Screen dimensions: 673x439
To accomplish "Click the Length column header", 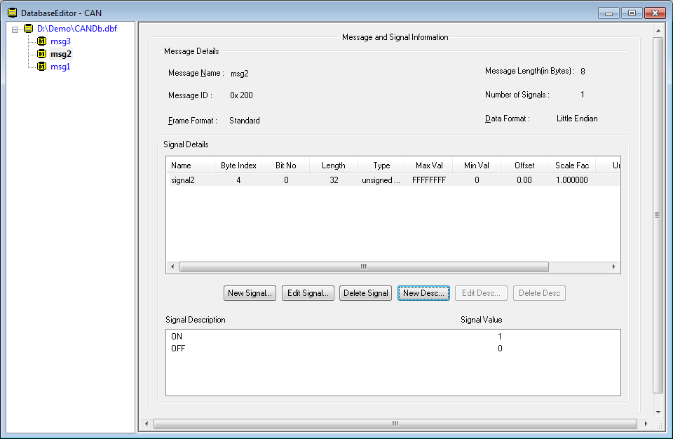I will (x=334, y=166).
